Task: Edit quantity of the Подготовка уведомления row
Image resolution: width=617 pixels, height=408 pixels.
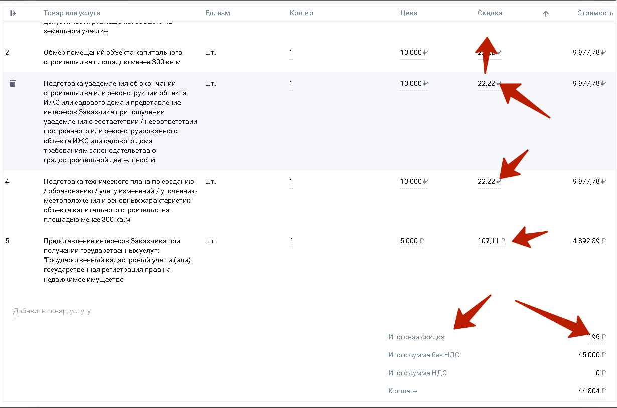Action: [x=291, y=84]
